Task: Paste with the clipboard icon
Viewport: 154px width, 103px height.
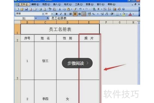Action: pyautogui.click(x=69, y=9)
